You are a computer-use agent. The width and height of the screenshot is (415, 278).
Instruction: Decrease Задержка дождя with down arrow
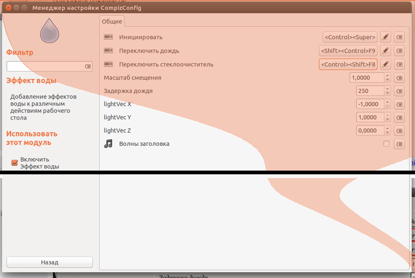387,93
